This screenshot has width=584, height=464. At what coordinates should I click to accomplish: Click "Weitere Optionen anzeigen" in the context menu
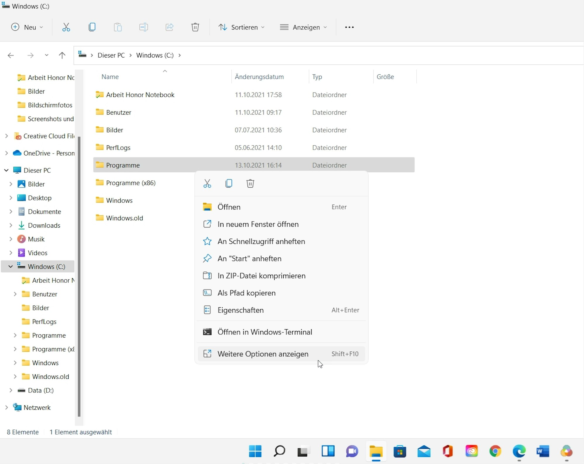(263, 354)
